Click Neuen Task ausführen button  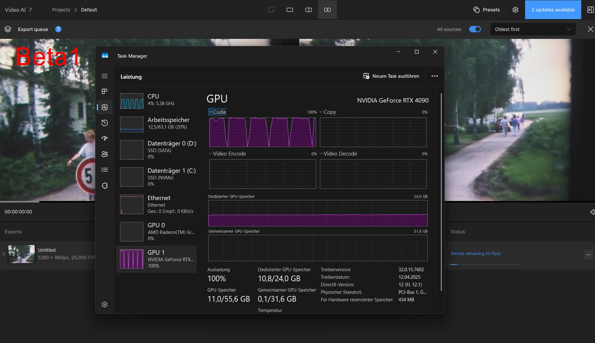(x=391, y=76)
